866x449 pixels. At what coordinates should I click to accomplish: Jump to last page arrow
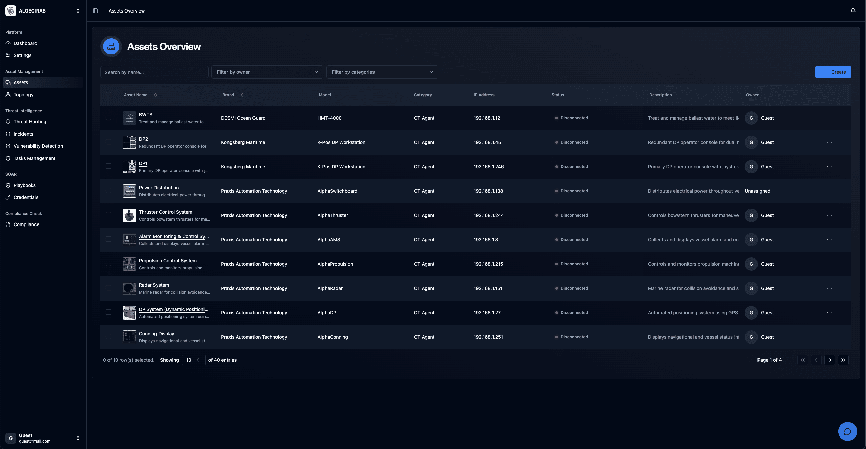843,360
